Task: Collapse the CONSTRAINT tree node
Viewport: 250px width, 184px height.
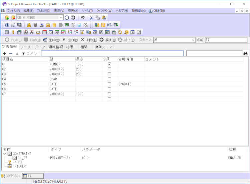Action: (4, 154)
